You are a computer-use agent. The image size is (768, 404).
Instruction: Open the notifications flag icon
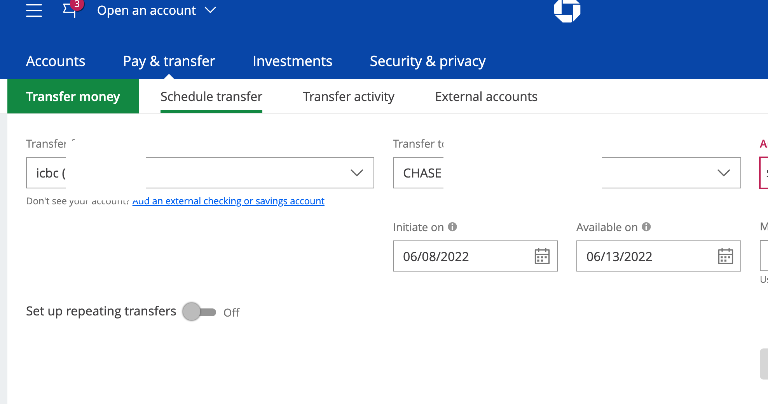pyautogui.click(x=70, y=10)
